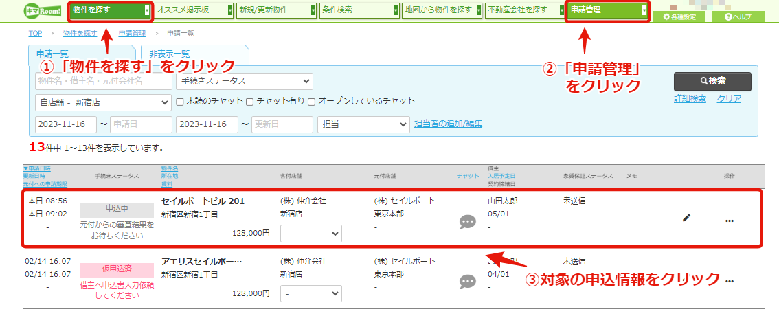The image size is (779, 316).
Task: Go to 申請管理 breadcrumb link
Action: coord(132,33)
